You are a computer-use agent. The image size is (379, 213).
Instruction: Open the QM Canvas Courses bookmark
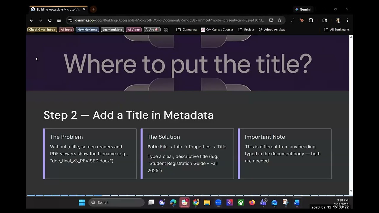pos(217,30)
